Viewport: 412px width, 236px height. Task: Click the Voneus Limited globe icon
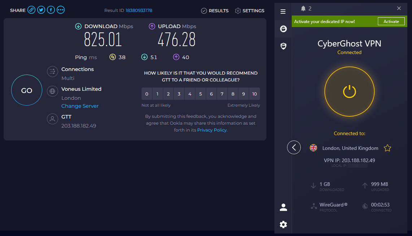click(x=52, y=91)
